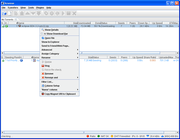Toggle the Show Download Bar checkbox

coord(42,34)
